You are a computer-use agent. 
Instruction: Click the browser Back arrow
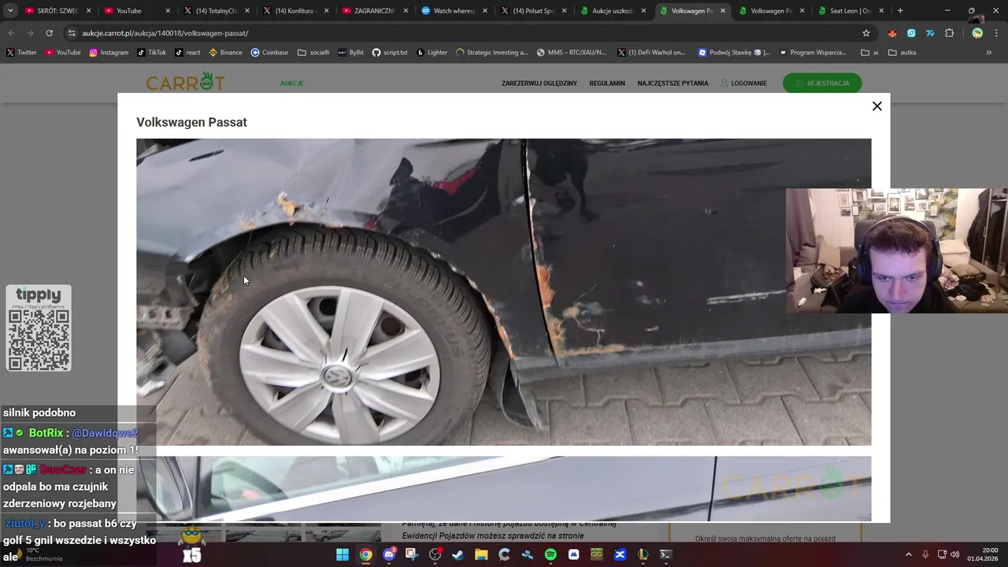pos(11,33)
